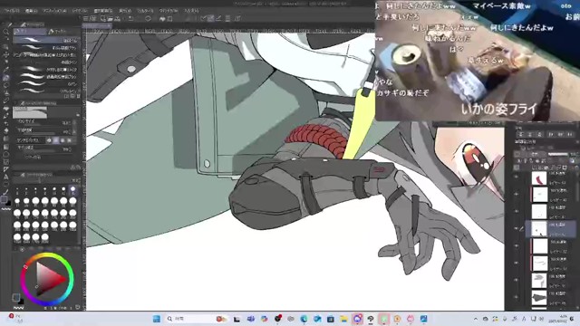Select the highlighted Brush tool in the tool palette
This screenshot has height=326, width=580.
click(x=6, y=78)
